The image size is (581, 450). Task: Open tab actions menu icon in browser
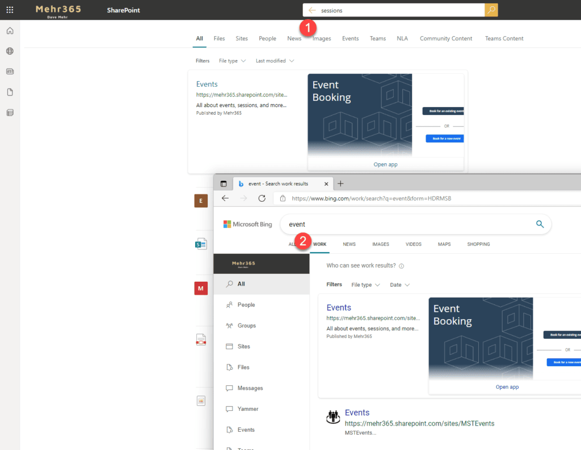pos(224,184)
